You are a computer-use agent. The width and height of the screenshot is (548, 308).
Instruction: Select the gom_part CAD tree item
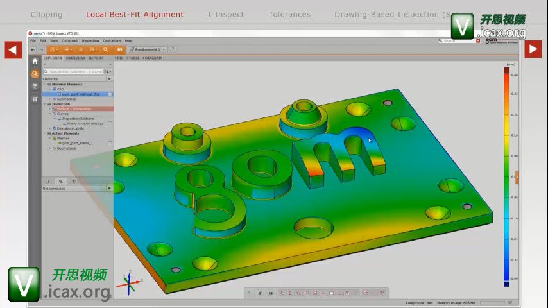coord(80,94)
